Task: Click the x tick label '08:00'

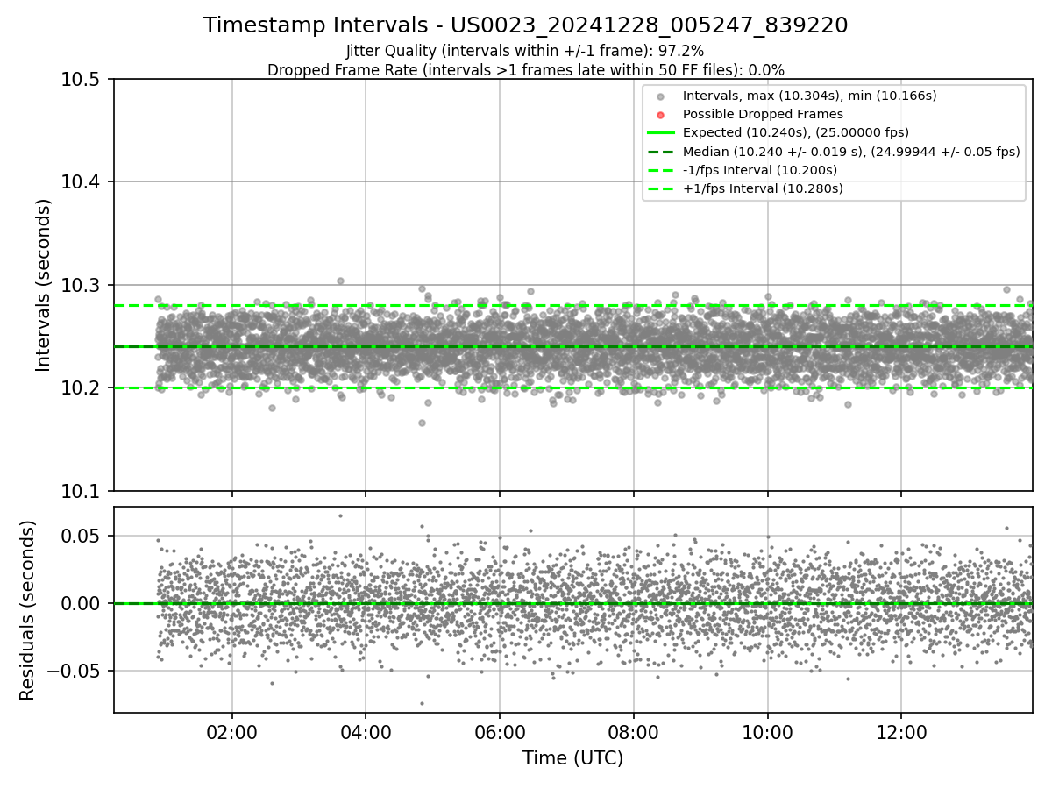Action: (x=634, y=733)
